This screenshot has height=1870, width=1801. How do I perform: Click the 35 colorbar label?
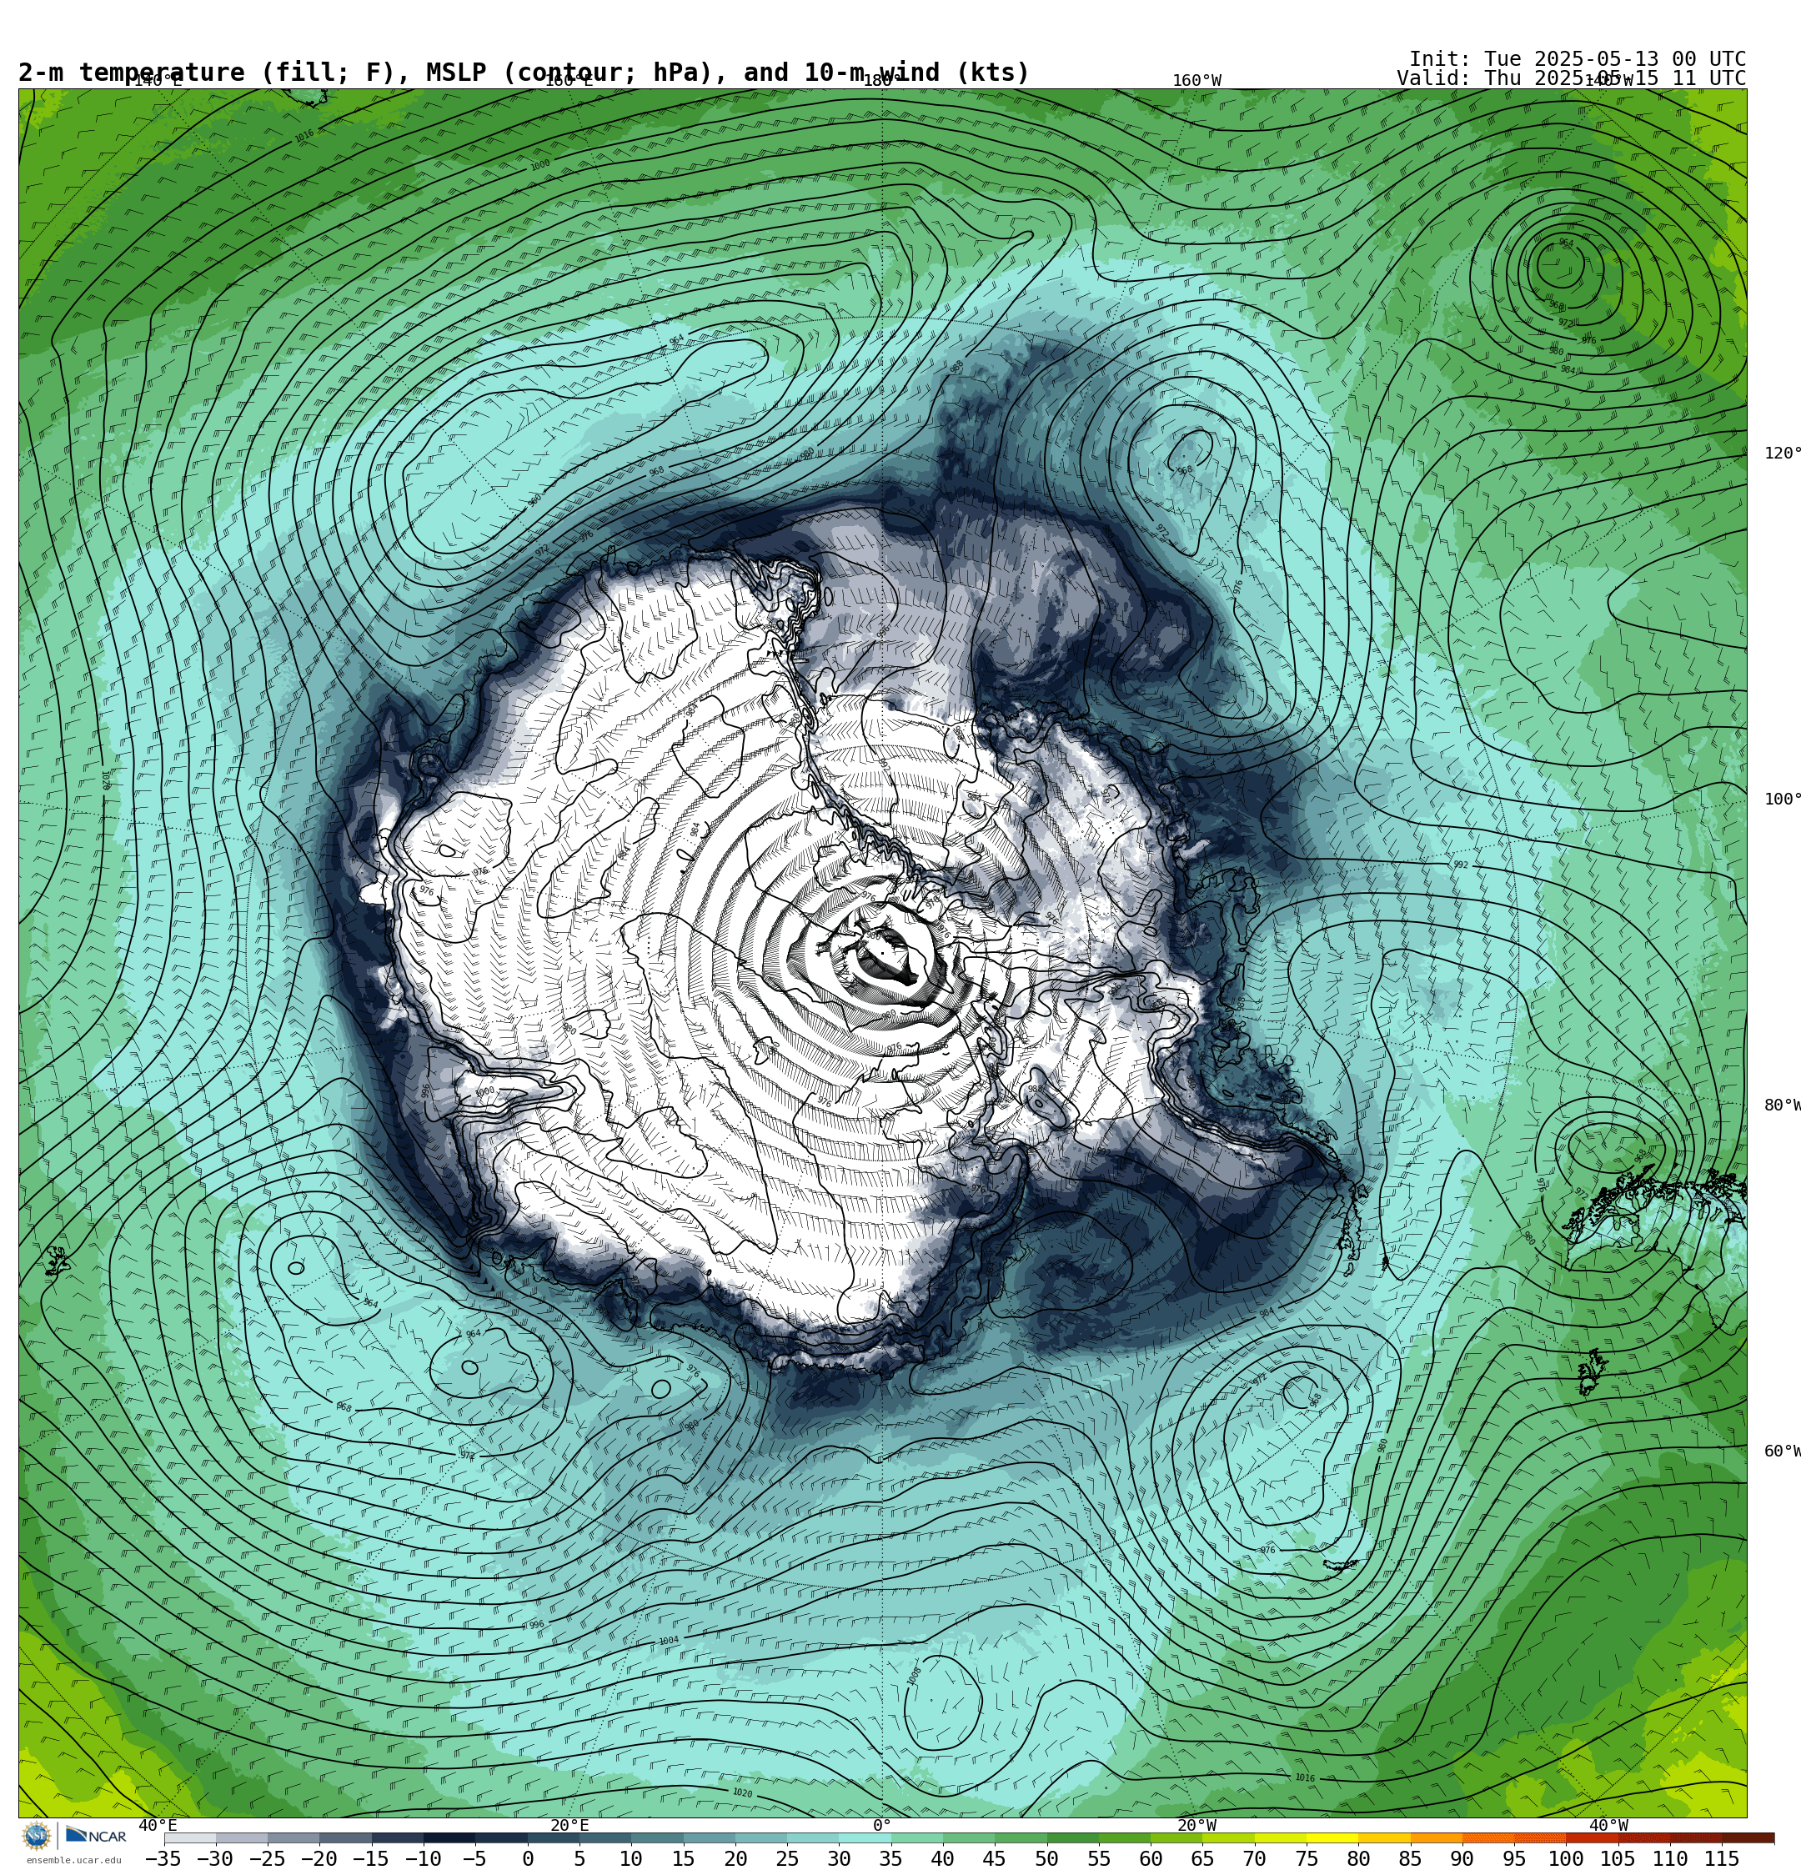click(x=890, y=1858)
